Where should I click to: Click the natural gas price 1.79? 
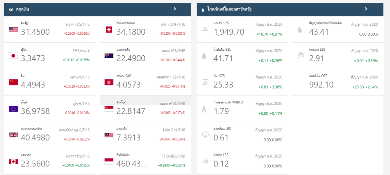coord(221,111)
